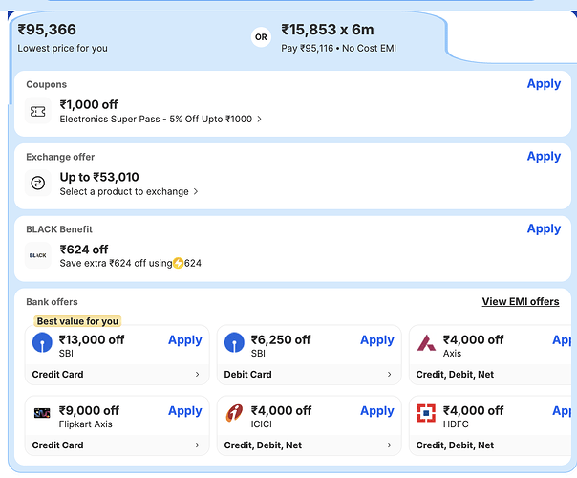Apply the exchange offer

pos(544,156)
